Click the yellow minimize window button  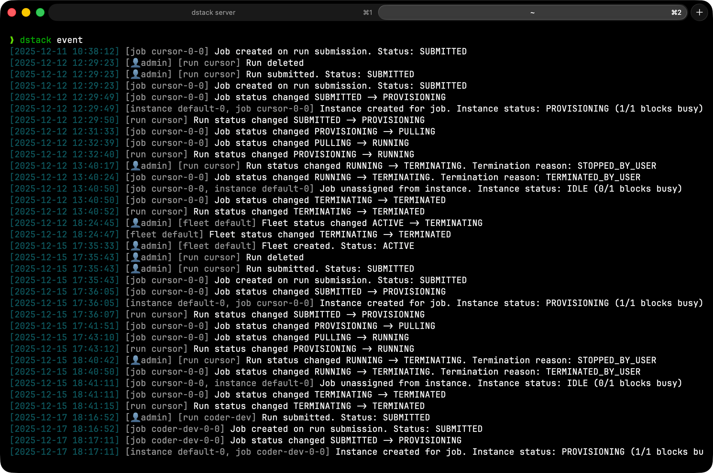26,12
